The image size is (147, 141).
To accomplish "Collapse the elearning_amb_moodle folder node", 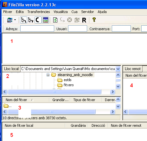I will [x=48, y=75].
